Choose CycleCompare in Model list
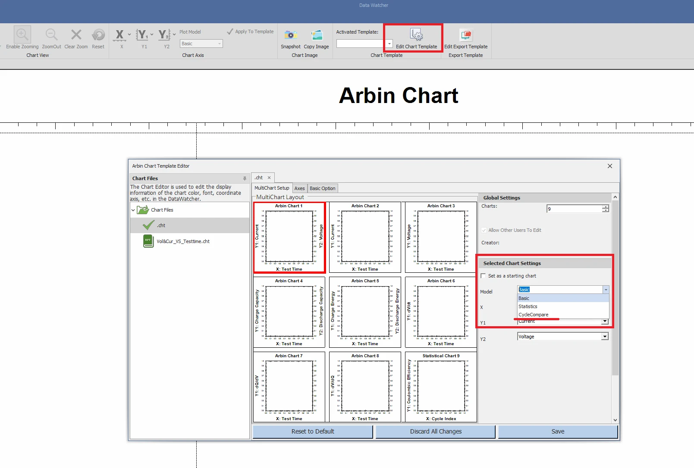 [x=563, y=315]
